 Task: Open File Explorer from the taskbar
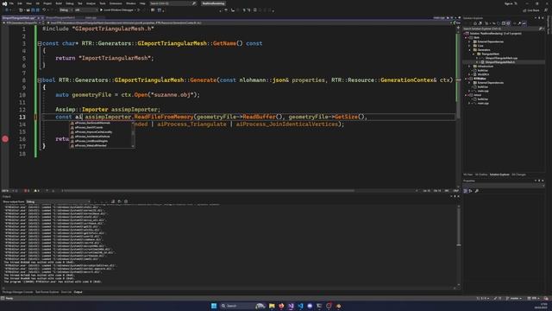(x=272, y=306)
